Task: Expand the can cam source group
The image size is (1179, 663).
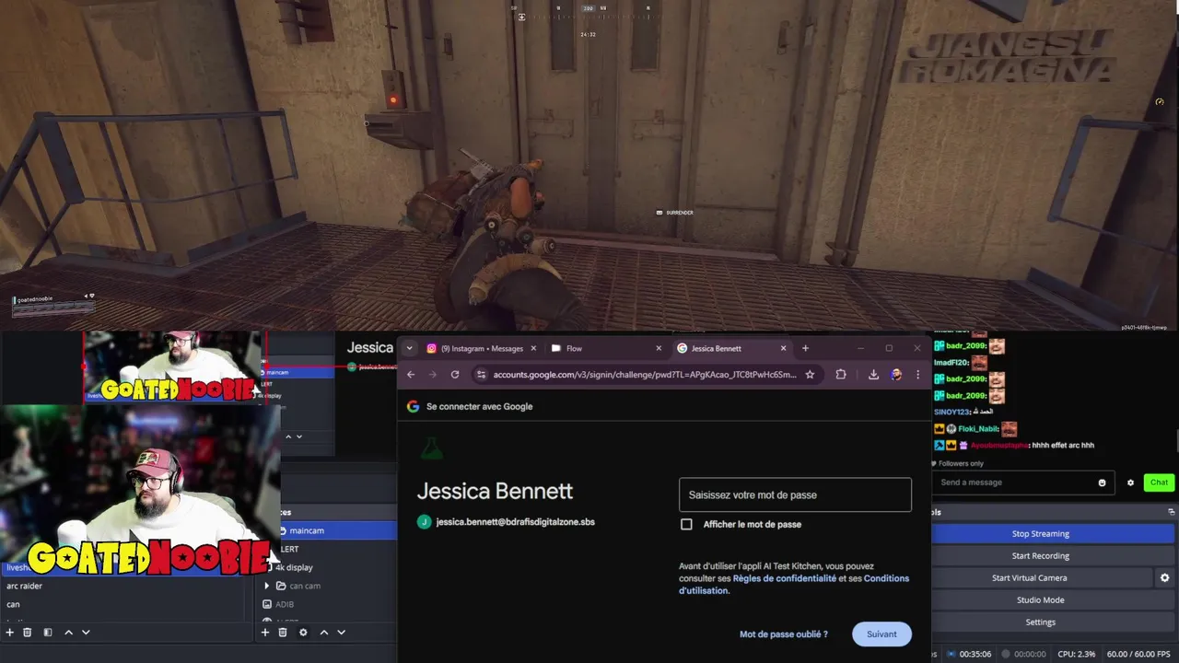Action: (267, 586)
